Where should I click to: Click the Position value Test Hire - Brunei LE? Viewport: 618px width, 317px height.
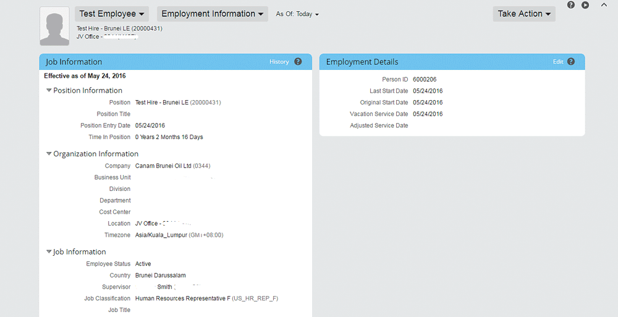(x=162, y=103)
